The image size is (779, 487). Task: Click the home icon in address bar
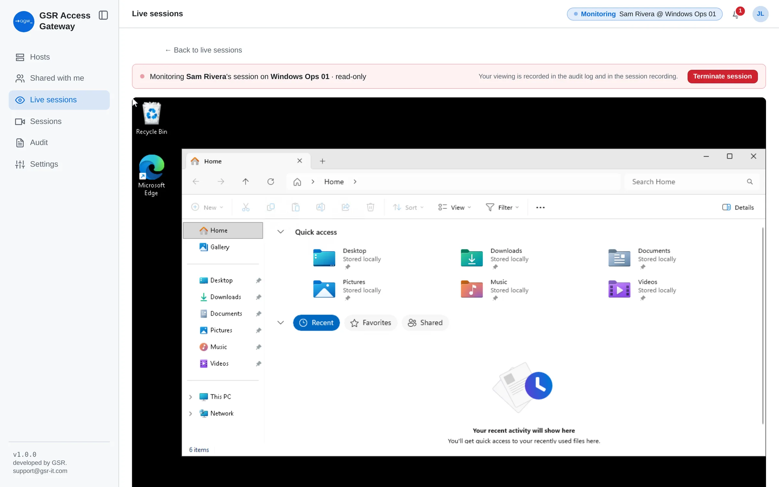297,182
